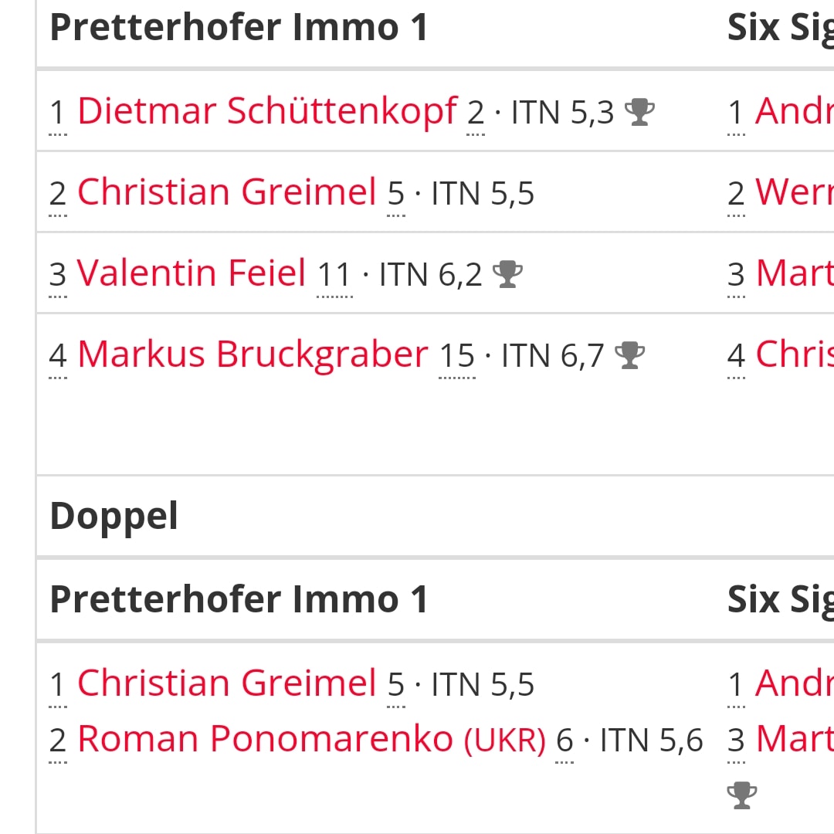The width and height of the screenshot is (834, 834).
Task: Click trophy icon next to Valentin Feiel
Action: (507, 274)
